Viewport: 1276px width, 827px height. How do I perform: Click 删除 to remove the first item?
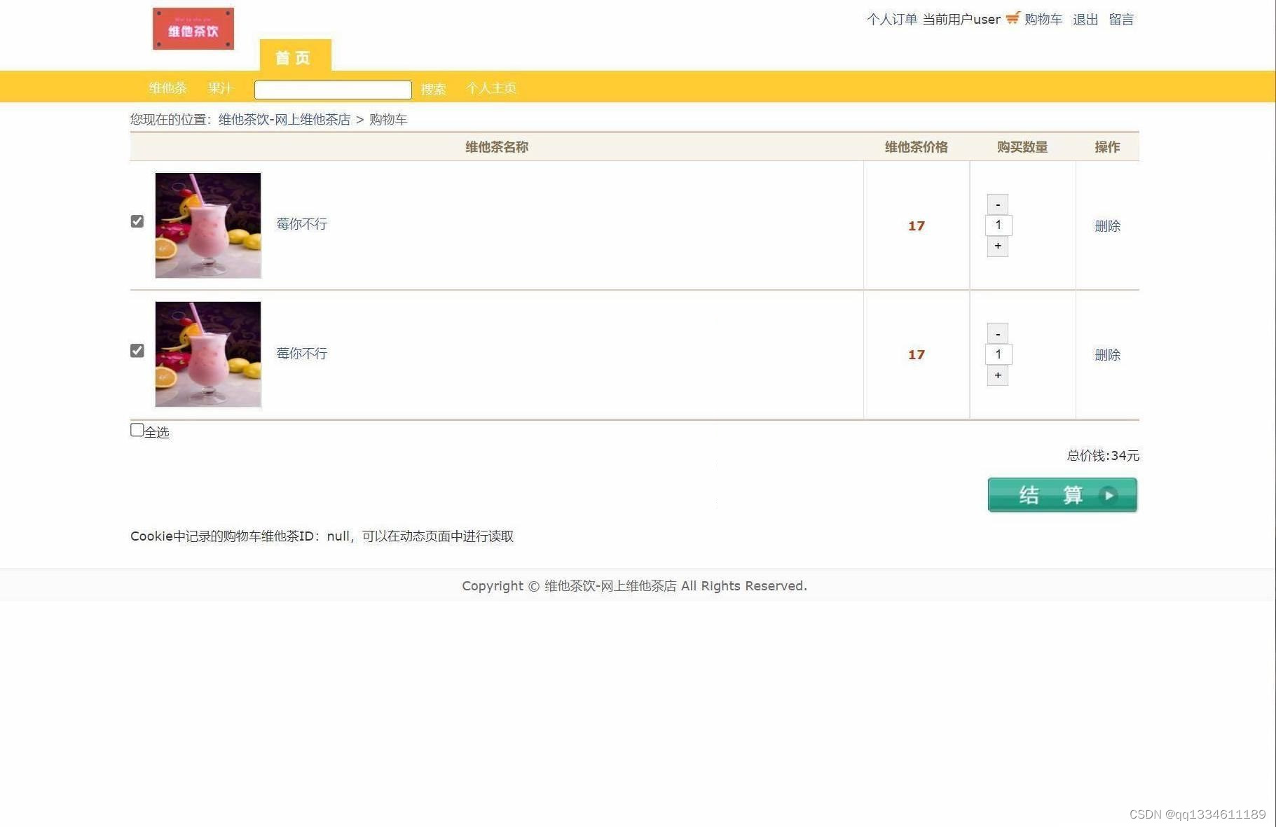(x=1107, y=225)
